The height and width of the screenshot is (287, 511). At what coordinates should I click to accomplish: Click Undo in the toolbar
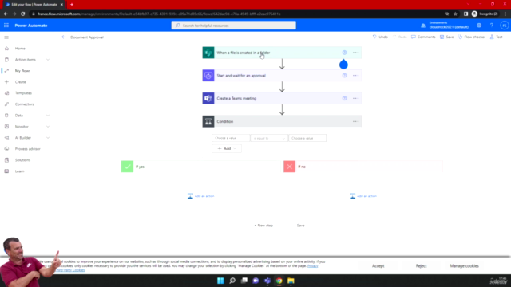pos(380,37)
